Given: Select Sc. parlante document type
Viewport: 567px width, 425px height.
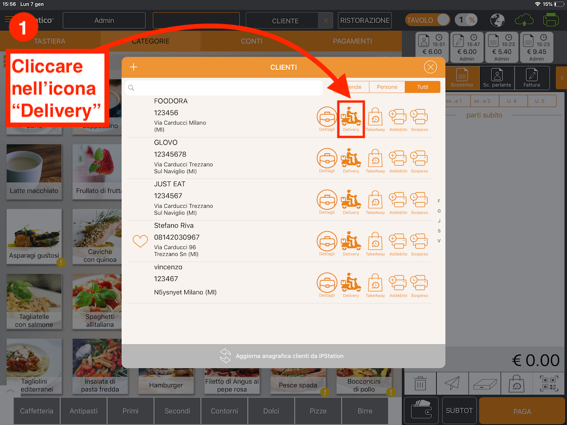Looking at the screenshot, I should coord(497,78).
